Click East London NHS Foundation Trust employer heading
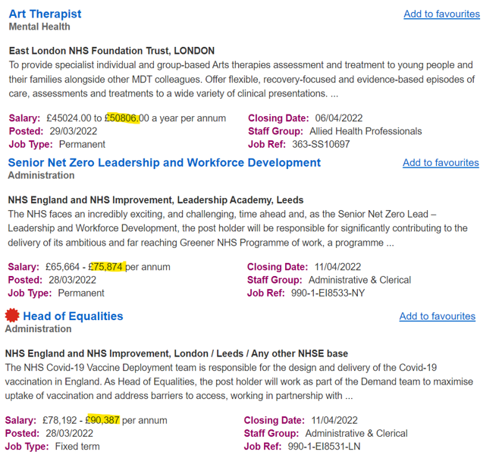This screenshot has height=458, width=499. [111, 51]
